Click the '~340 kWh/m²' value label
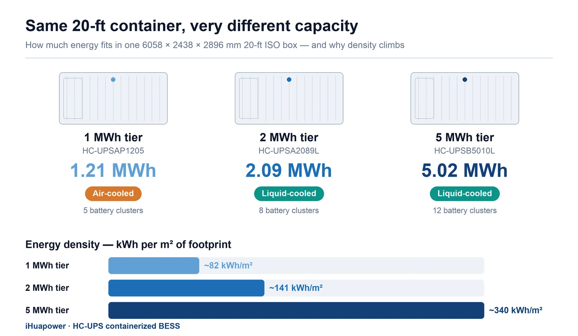The image size is (578, 336). [x=516, y=310]
